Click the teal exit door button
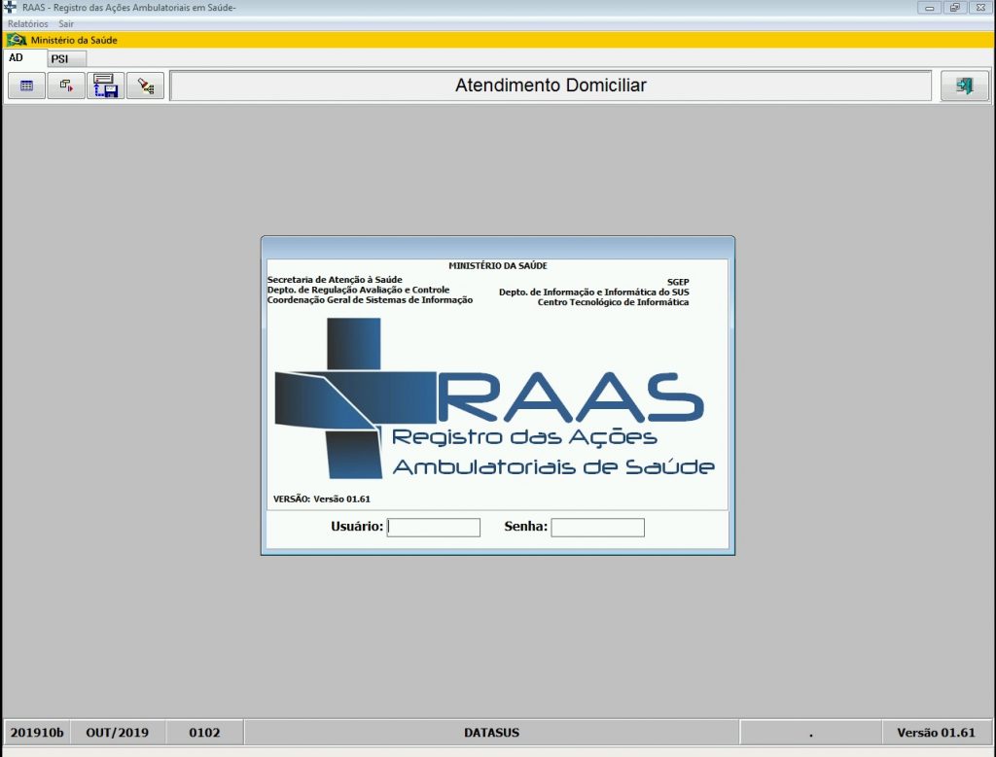 point(964,86)
